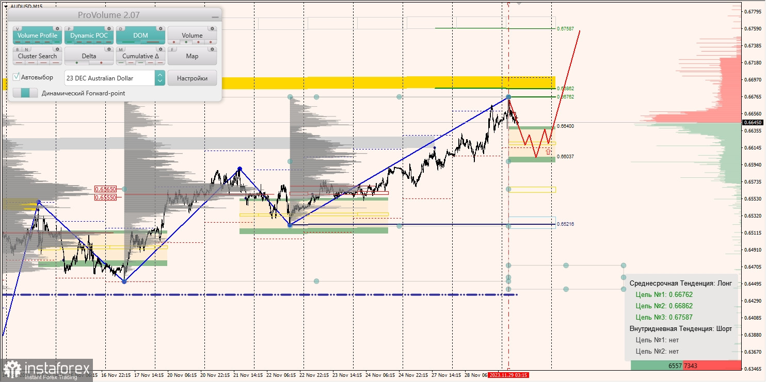Viewport: 766px width, 382px height.
Task: Click the red date label 2023.11.29 03:15
Action: coord(508,375)
